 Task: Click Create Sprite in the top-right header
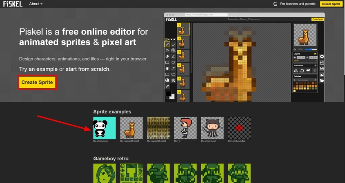pos(331,4)
